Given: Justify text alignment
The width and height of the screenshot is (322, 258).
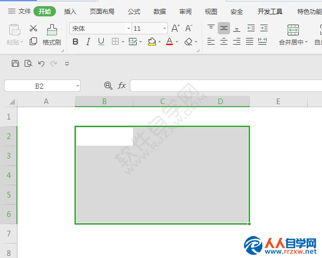Looking at the screenshot, I should click(250, 42).
